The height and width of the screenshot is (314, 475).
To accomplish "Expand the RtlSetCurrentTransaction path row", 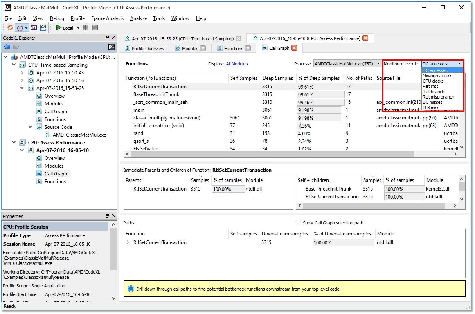I will pyautogui.click(x=128, y=242).
